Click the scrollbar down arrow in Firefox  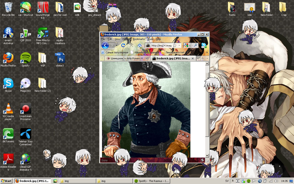pos(207,156)
